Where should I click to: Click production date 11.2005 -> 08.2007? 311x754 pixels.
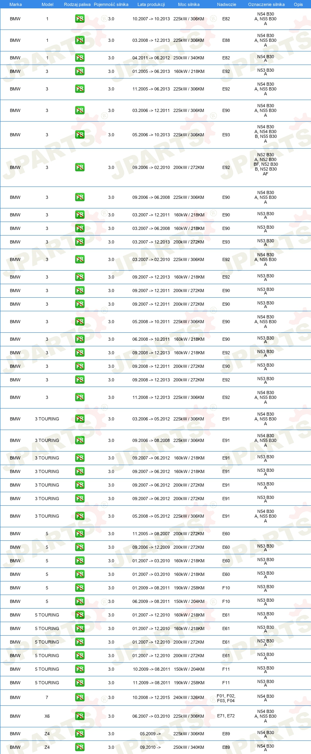[151, 534]
